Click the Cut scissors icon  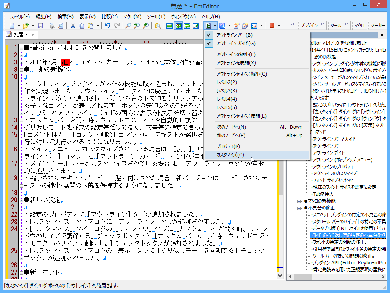pos(73,26)
